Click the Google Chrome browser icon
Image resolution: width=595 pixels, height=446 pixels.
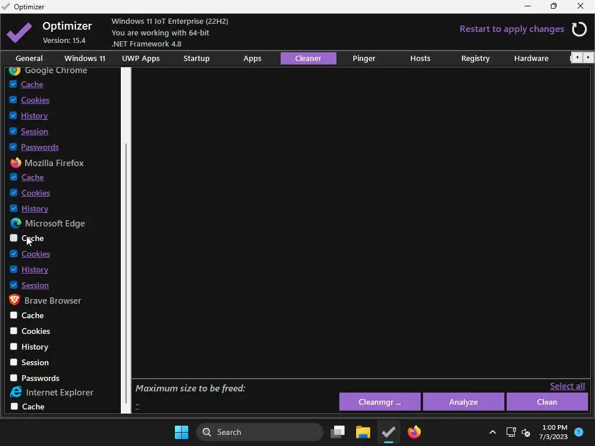(x=15, y=70)
